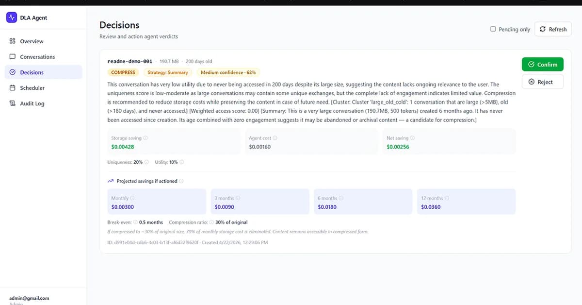This screenshot has height=305, width=582.
Task: Click the DLA Agent logo icon
Action: 12,18
